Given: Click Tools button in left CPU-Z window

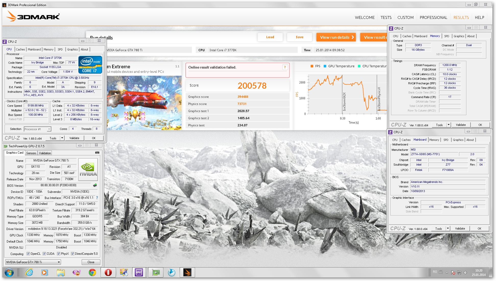Looking at the screenshot, I should pyautogui.click(x=53, y=138).
